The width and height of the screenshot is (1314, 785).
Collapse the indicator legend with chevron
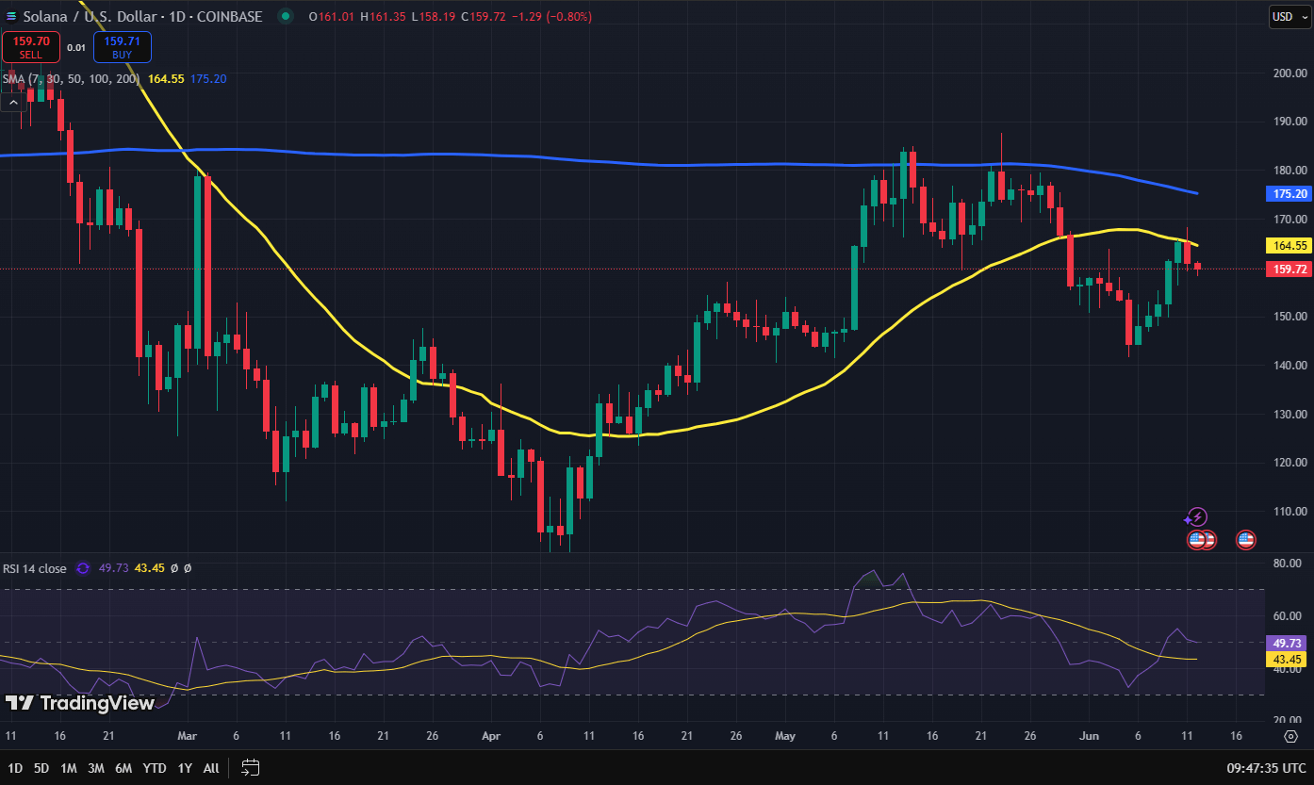[14, 103]
